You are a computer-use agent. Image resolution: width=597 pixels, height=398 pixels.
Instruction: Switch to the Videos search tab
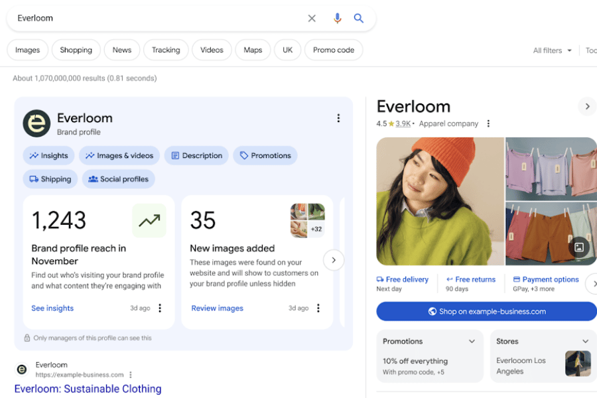[212, 50]
